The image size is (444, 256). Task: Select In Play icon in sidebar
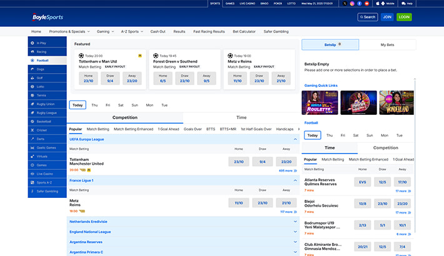tap(33, 43)
